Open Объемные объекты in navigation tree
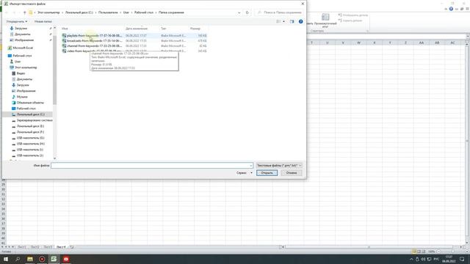 [x=30, y=103]
